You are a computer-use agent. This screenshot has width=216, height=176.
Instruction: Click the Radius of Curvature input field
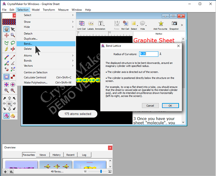click(x=148, y=54)
